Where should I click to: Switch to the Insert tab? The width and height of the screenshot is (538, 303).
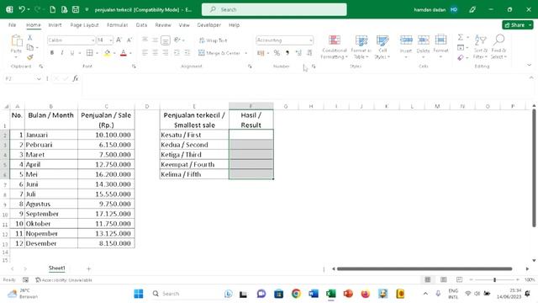[x=55, y=25]
